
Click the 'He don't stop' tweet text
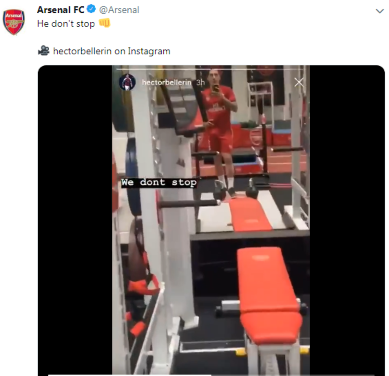pyautogui.click(x=66, y=24)
